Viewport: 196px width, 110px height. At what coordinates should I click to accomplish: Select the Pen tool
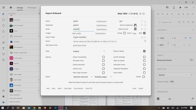(3, 43)
